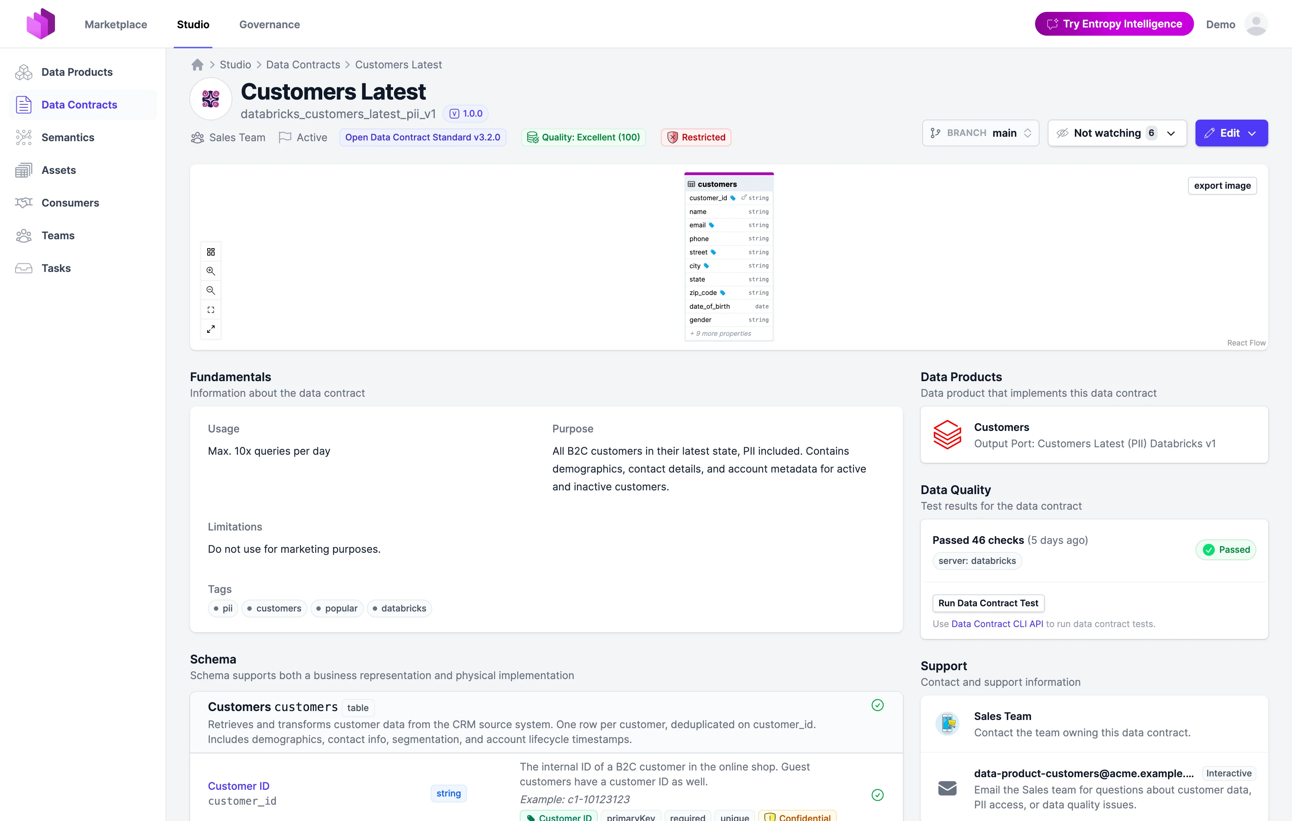Open the Data Contract CLI API link
This screenshot has width=1292, height=821.
997,624
